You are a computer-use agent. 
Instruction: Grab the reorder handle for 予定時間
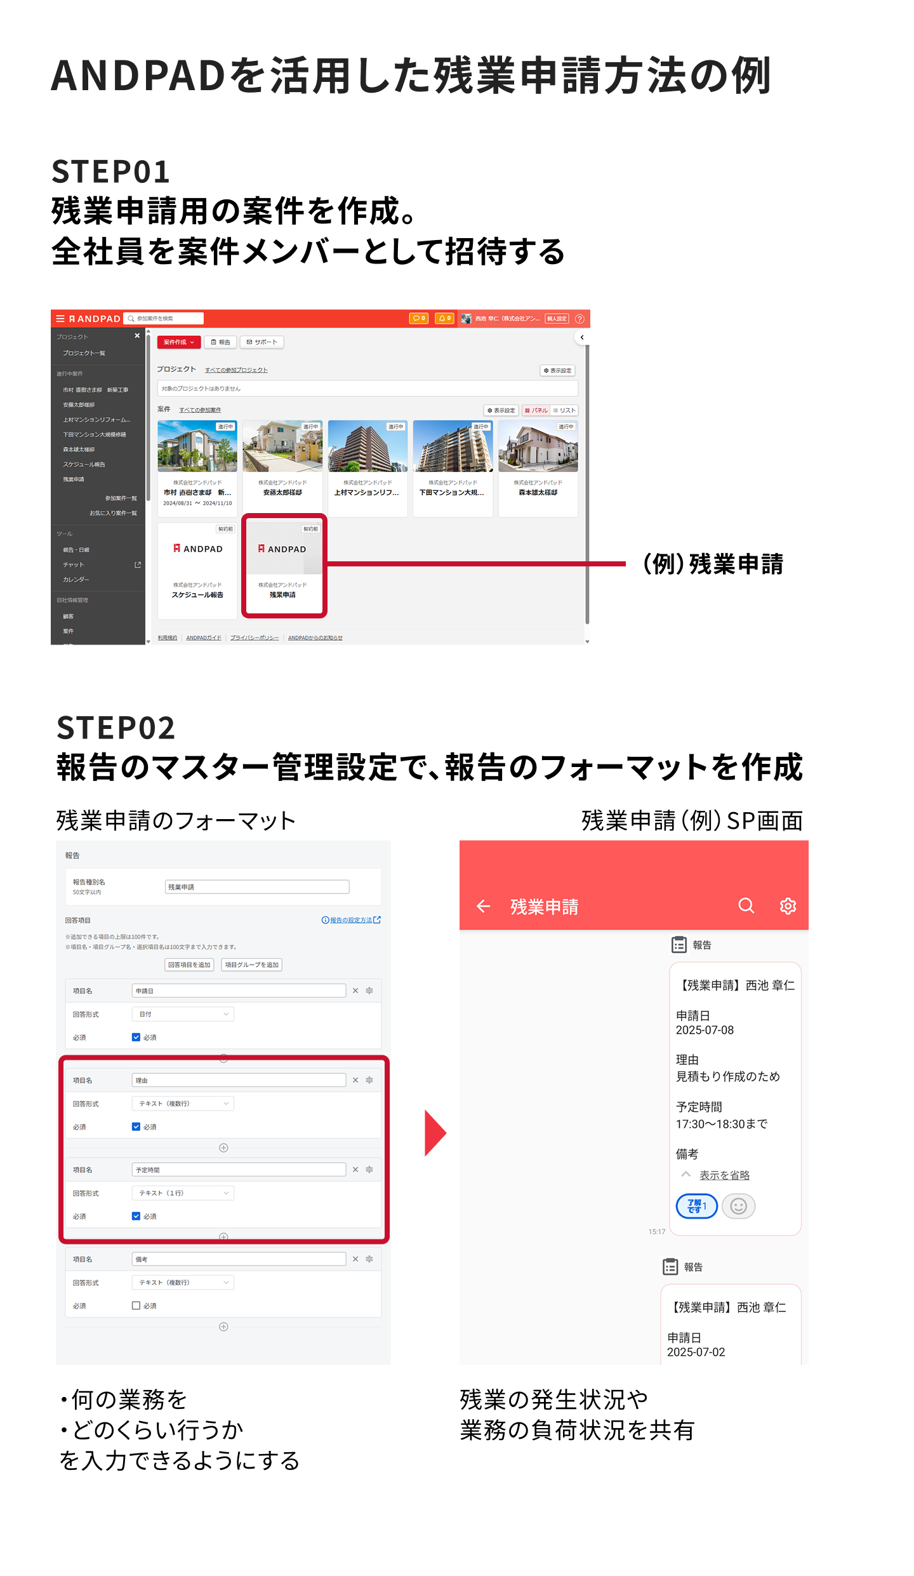pyautogui.click(x=369, y=1170)
